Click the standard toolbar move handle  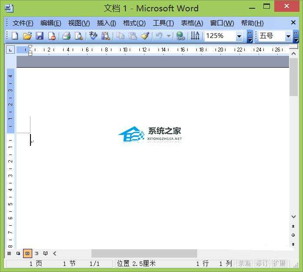point(7,36)
